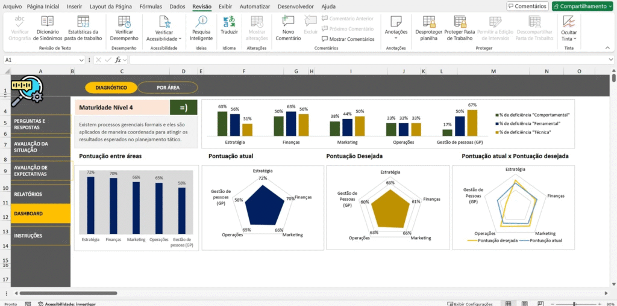Click the Traduzir icon
Screen dimensions: 617x306
pyautogui.click(x=229, y=22)
